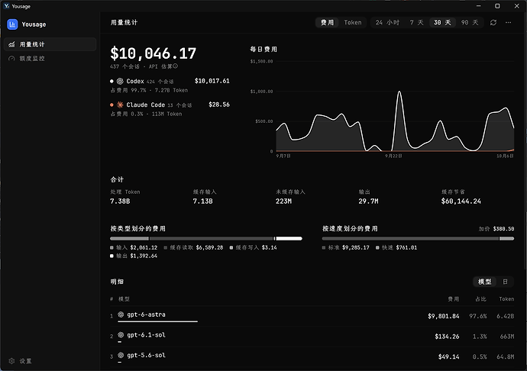This screenshot has width=527, height=371.
Task: Click the 快速 legend swatch
Action: (377, 247)
